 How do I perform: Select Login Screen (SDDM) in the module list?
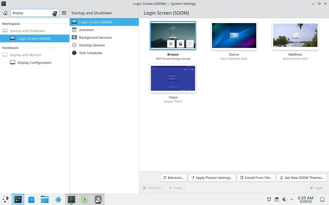pos(104,22)
